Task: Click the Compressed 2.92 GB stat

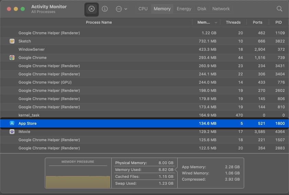Action: pyautogui.click(x=211, y=179)
